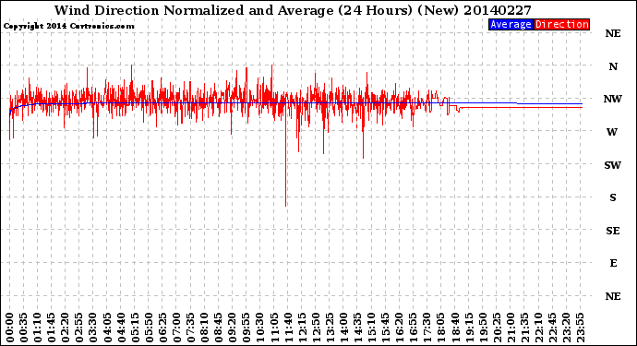This screenshot has width=637, height=346.
Task: Click the W direction axis label
Action: point(612,132)
